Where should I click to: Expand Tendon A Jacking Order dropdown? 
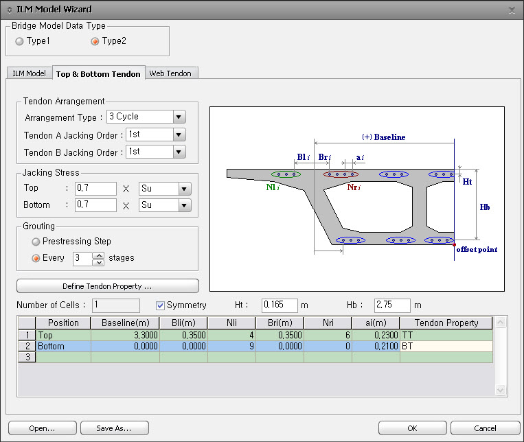(179, 135)
